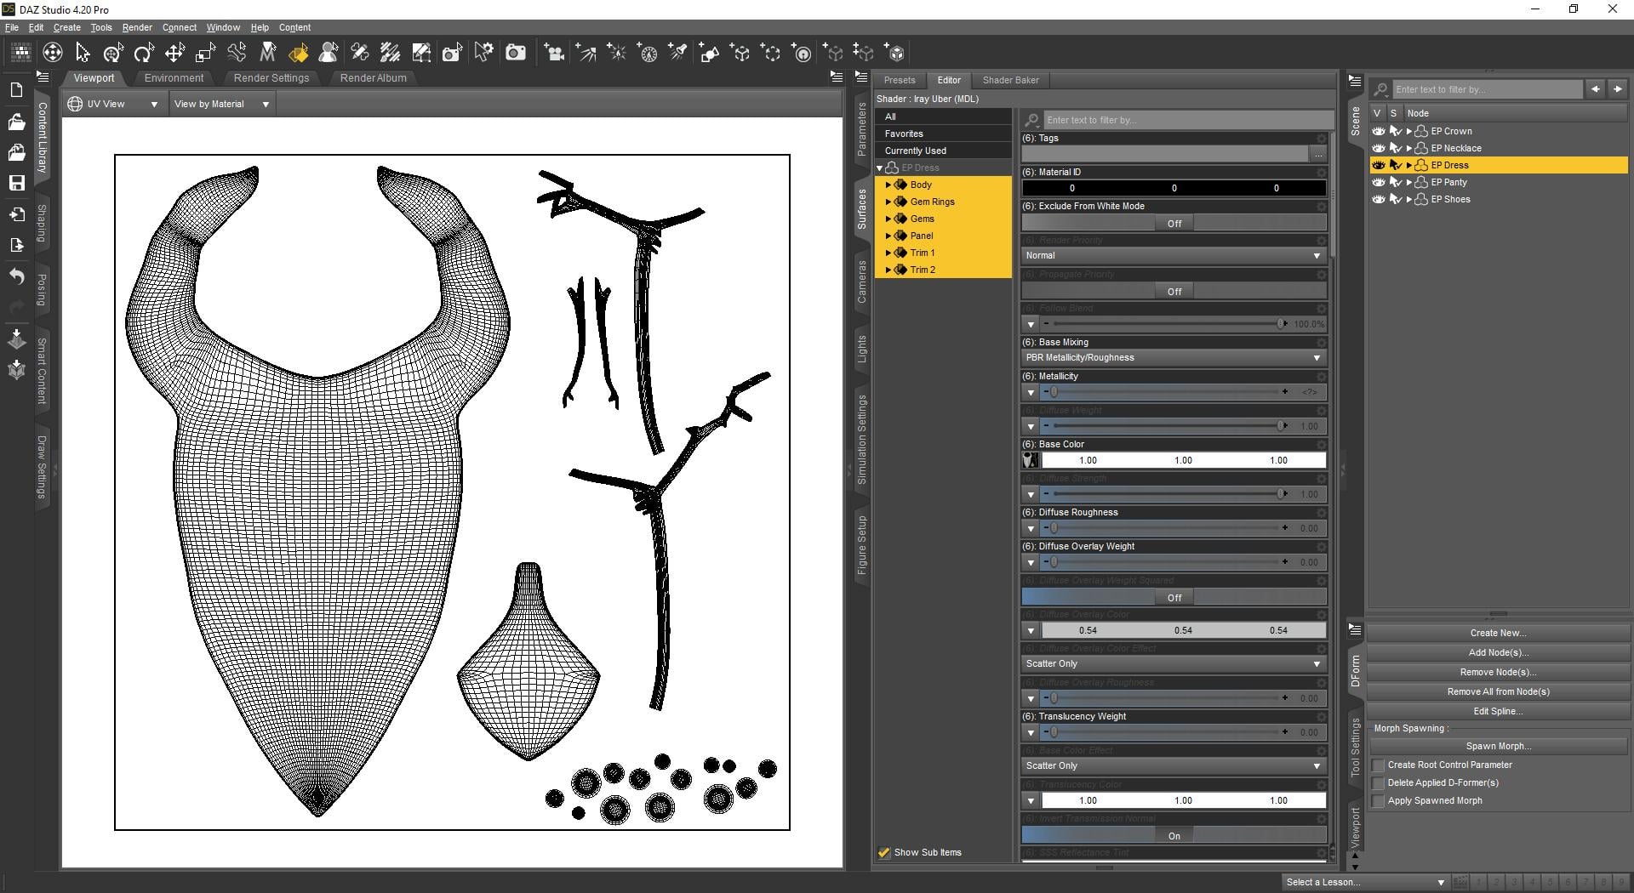Click the Open file folder icon

click(16, 122)
